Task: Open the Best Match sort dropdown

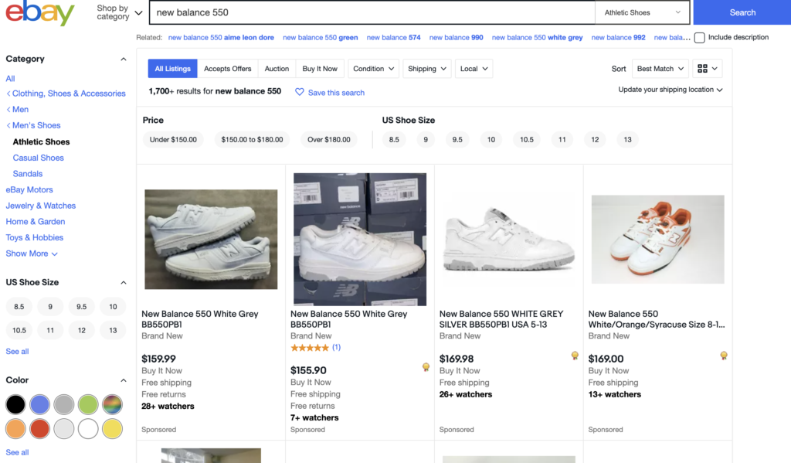Action: (x=660, y=69)
